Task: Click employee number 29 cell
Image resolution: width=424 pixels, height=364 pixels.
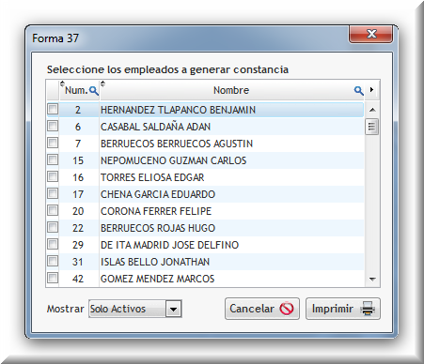Action: (x=78, y=245)
